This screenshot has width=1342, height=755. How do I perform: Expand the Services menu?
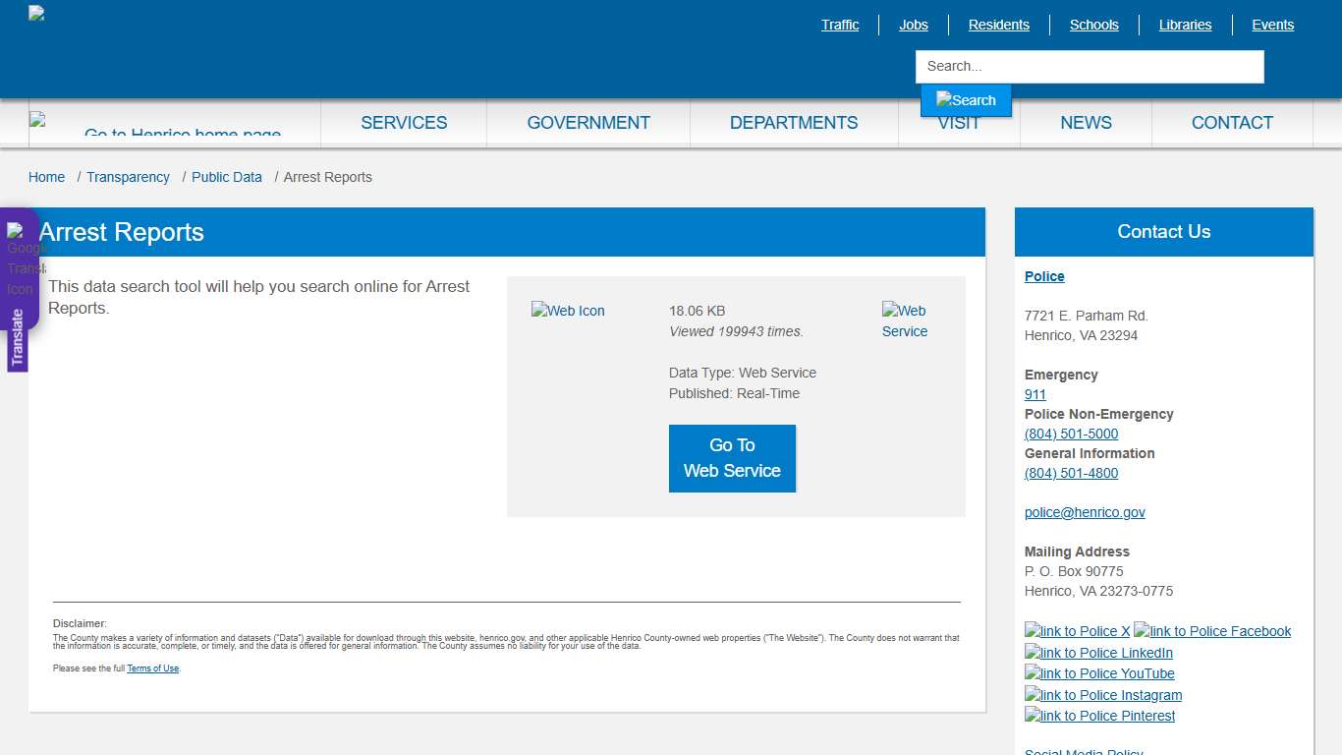pyautogui.click(x=404, y=123)
